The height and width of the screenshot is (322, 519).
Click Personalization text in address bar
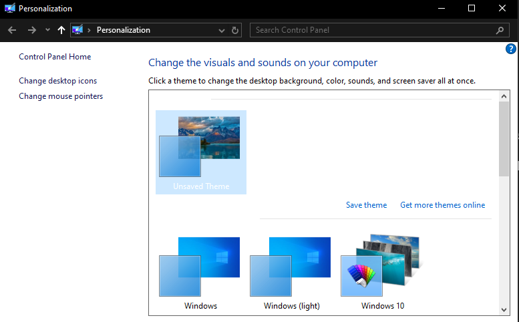(x=124, y=30)
